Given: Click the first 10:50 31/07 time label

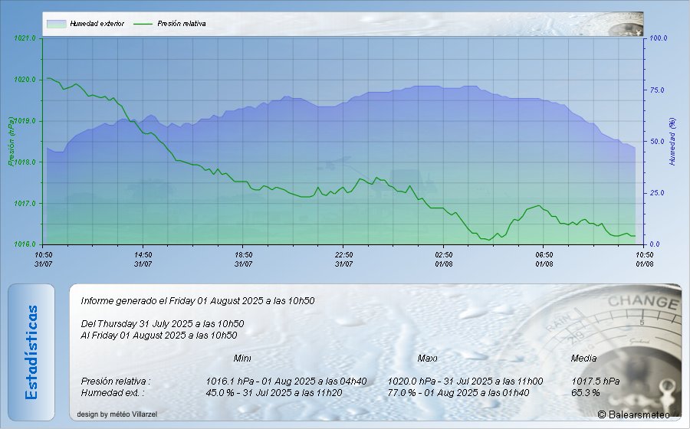Looking at the screenshot, I should [43, 260].
